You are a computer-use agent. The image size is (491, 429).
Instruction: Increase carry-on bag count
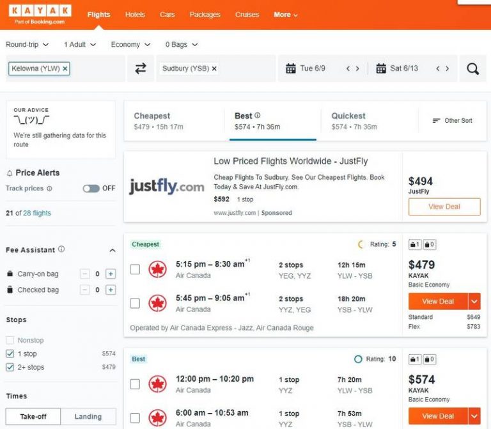click(x=111, y=274)
